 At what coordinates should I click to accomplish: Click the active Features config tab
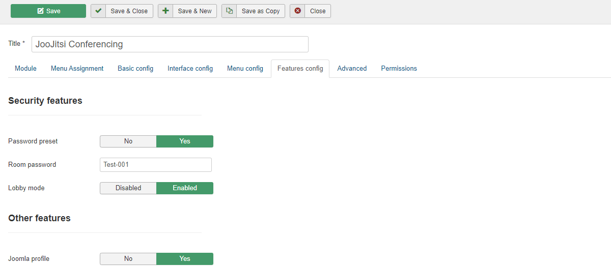click(x=300, y=69)
